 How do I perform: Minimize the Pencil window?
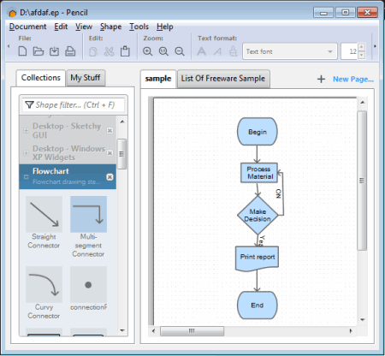click(323, 13)
